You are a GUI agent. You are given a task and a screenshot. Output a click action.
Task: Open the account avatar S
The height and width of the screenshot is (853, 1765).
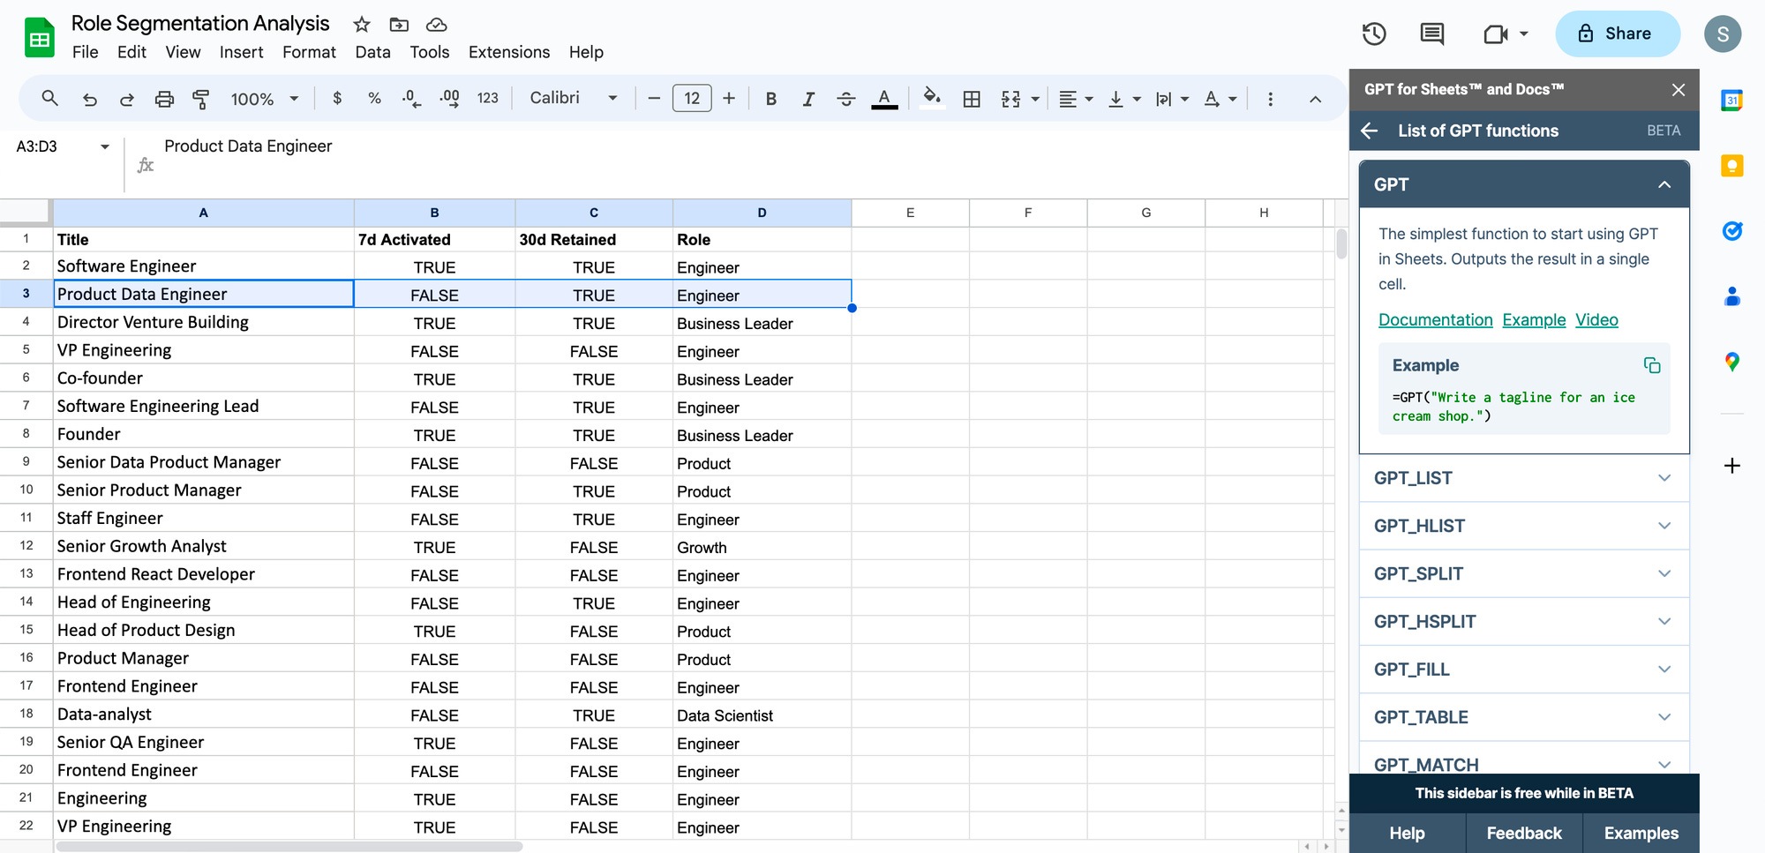[x=1722, y=34]
